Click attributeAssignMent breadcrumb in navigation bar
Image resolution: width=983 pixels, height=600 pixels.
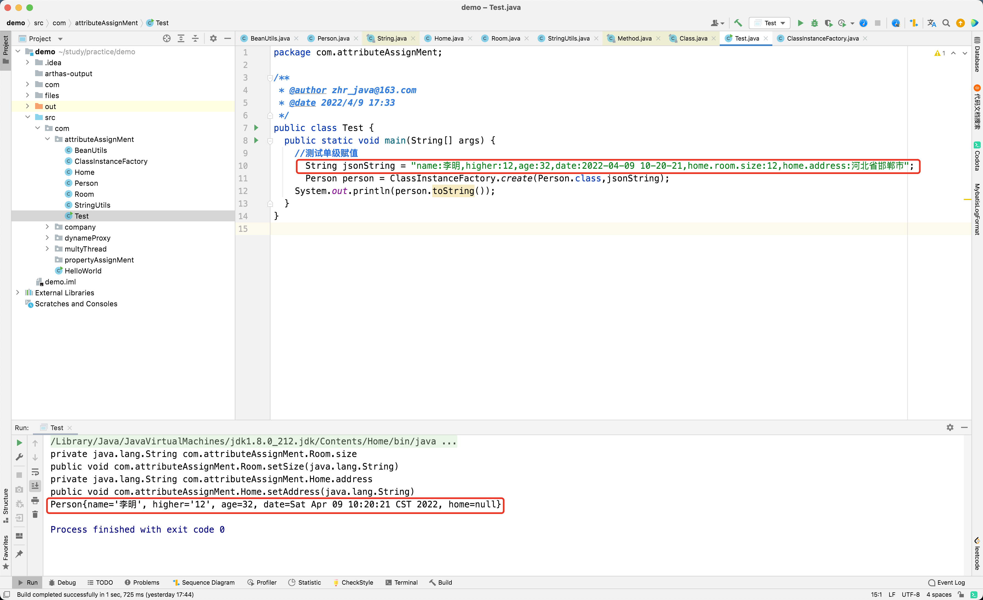tap(106, 23)
